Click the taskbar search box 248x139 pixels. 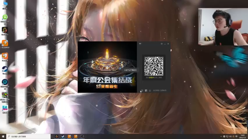(29, 137)
